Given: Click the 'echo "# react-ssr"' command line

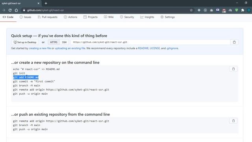Looking at the screenshot, I should pos(36,69).
